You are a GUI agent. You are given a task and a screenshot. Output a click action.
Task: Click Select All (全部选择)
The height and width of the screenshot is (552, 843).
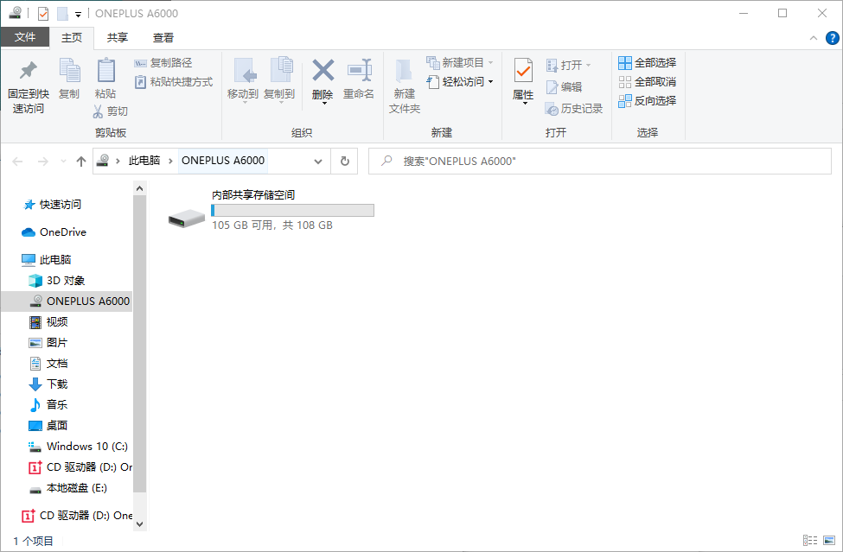click(648, 63)
